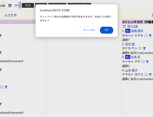Open member 山本 陽子 profile link

pyautogui.click(x=131, y=70)
